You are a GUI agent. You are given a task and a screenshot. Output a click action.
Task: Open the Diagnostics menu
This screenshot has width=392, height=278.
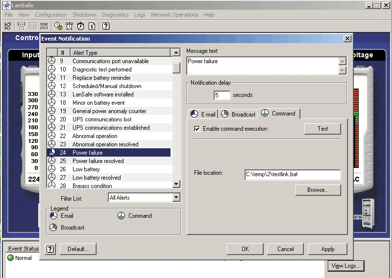click(x=115, y=15)
